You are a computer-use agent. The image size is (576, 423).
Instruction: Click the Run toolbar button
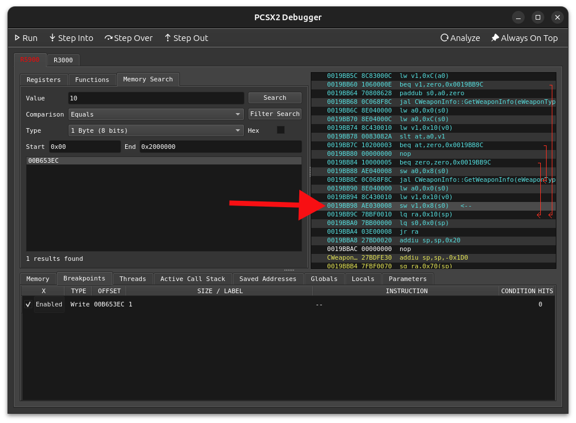tap(26, 38)
